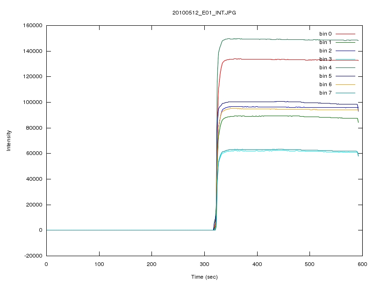Click the 'bin 3' legend label
This screenshot has height=281, width=374.
tap(325, 59)
